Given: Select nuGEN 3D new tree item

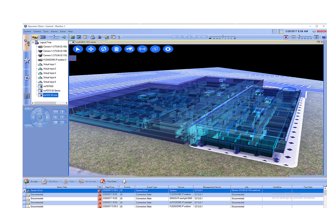Looking at the screenshot, I should click(x=51, y=95).
